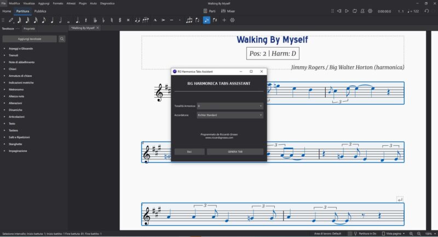438x237 pixels.
Task: Add tenuto articulation
Action: 171,20
